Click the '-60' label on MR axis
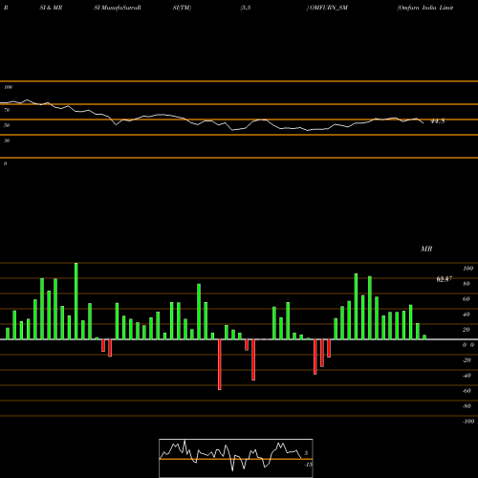The height and width of the screenshot is (478, 478). point(467,391)
